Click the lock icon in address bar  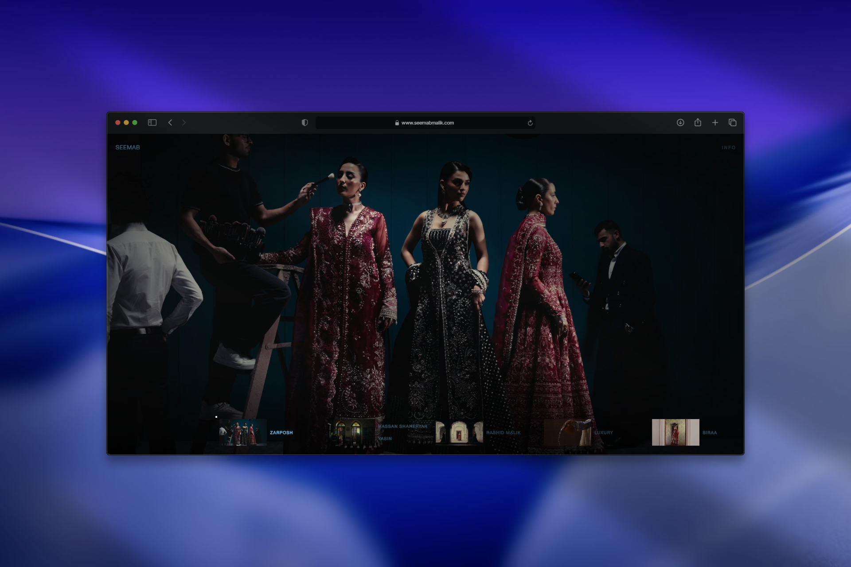397,123
